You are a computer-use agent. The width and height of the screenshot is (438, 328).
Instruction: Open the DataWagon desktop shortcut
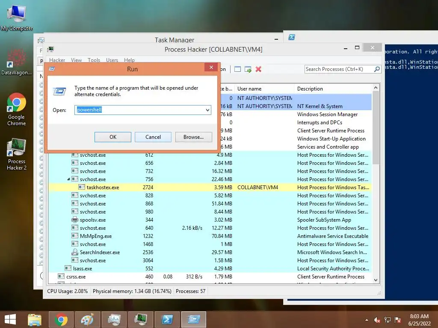pos(16,62)
